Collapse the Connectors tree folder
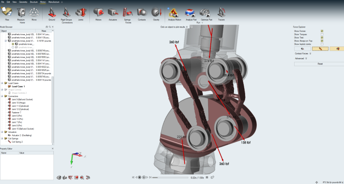 [2, 96]
